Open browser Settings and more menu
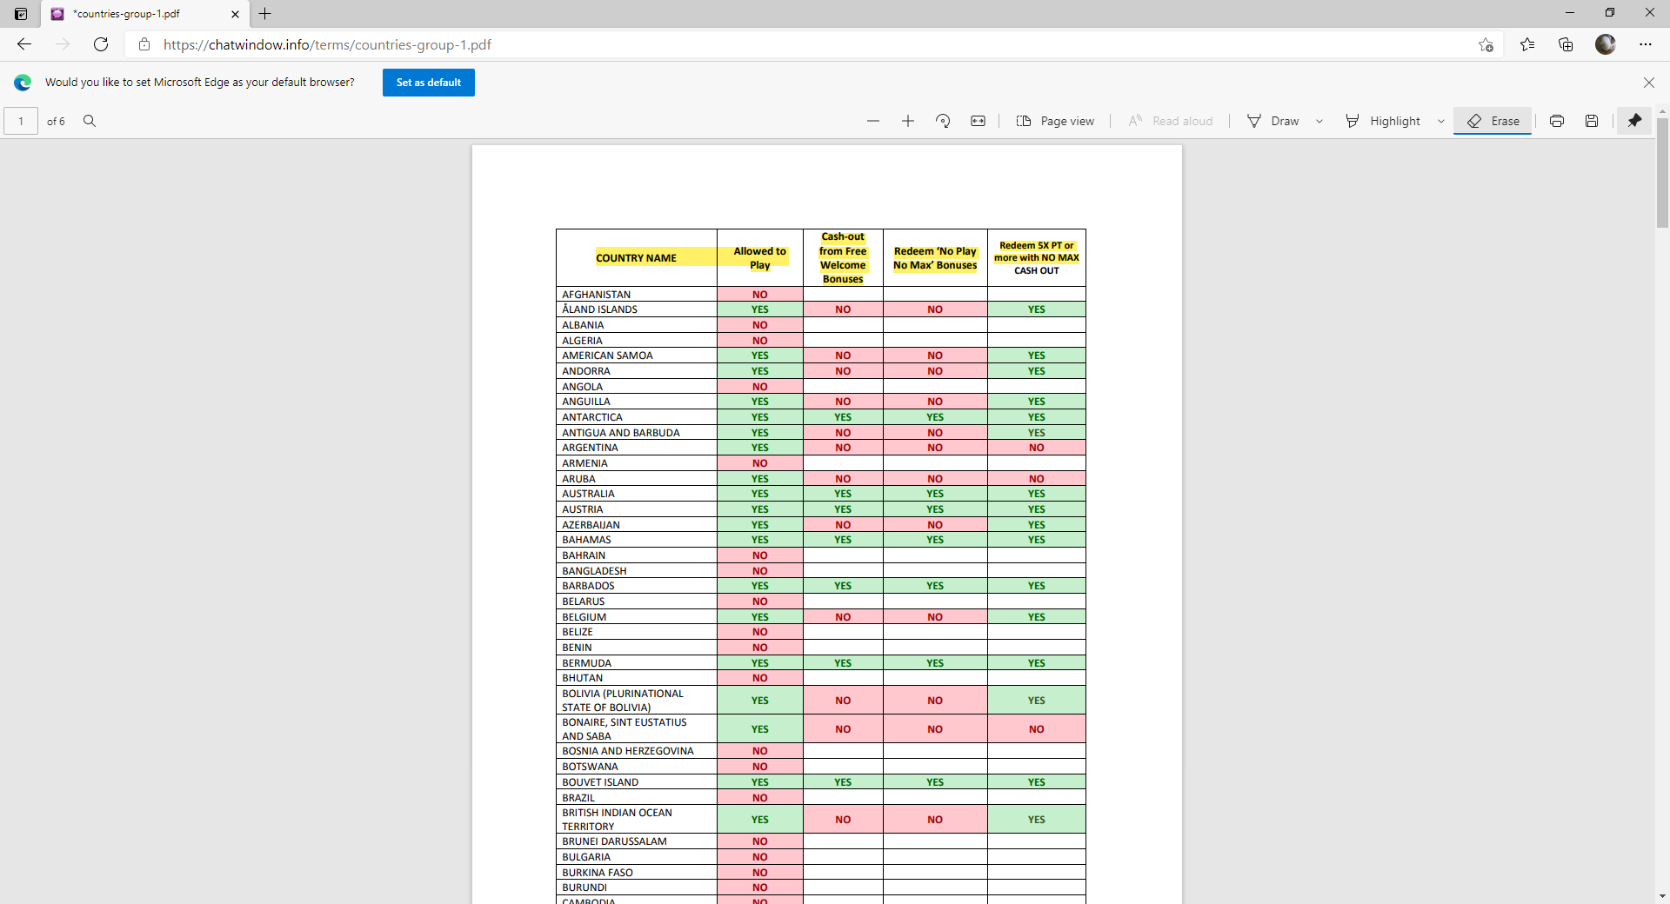The width and height of the screenshot is (1670, 904). click(1646, 44)
